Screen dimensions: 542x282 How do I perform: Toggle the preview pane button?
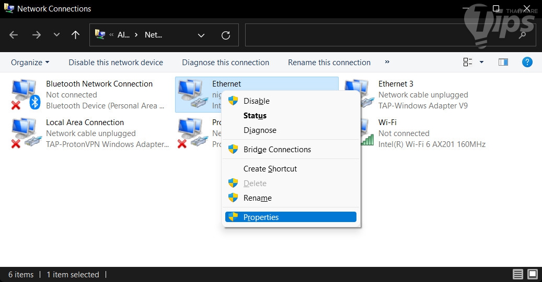[x=503, y=62]
